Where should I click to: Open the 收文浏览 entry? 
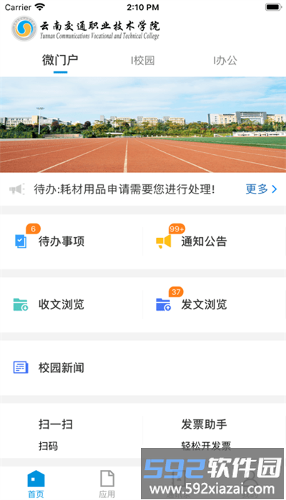(61, 304)
